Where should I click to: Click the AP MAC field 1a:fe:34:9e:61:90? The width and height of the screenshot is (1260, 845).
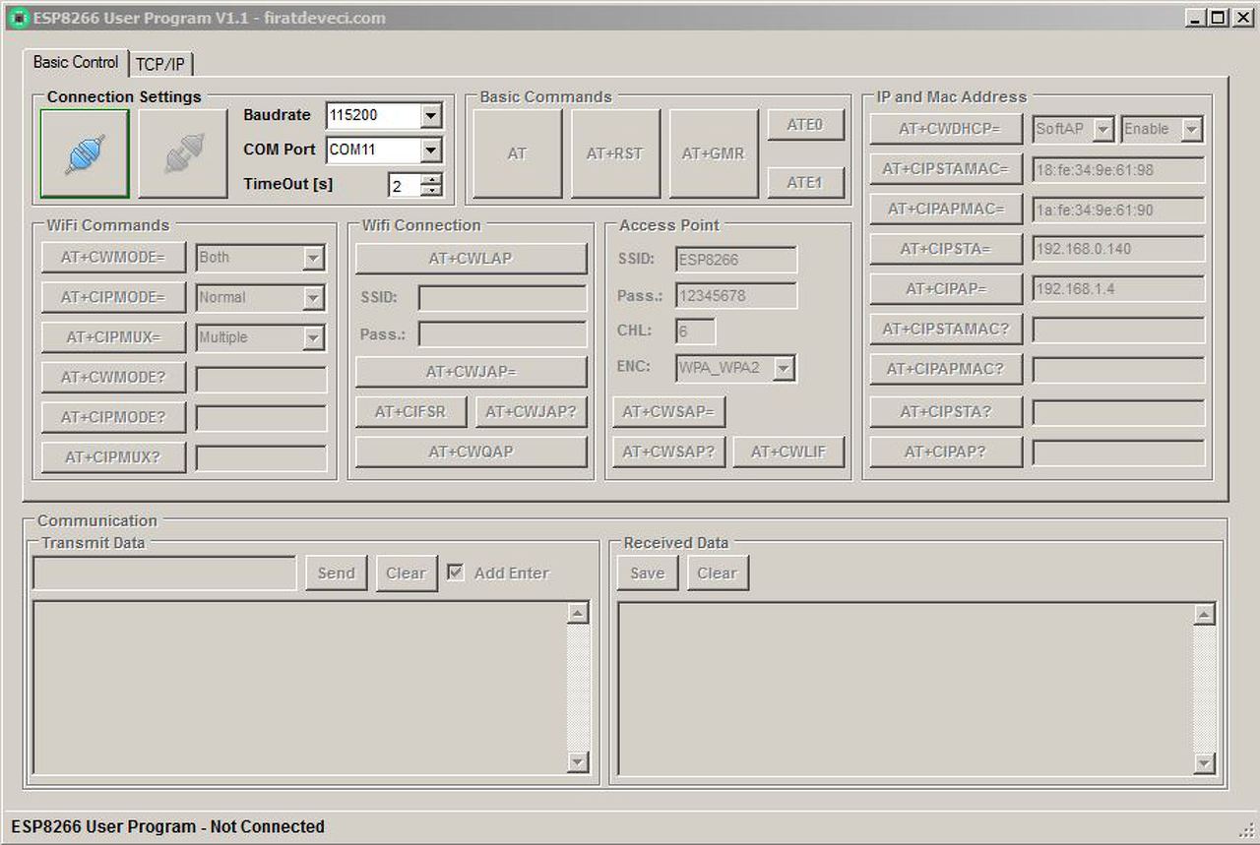pos(1118,210)
